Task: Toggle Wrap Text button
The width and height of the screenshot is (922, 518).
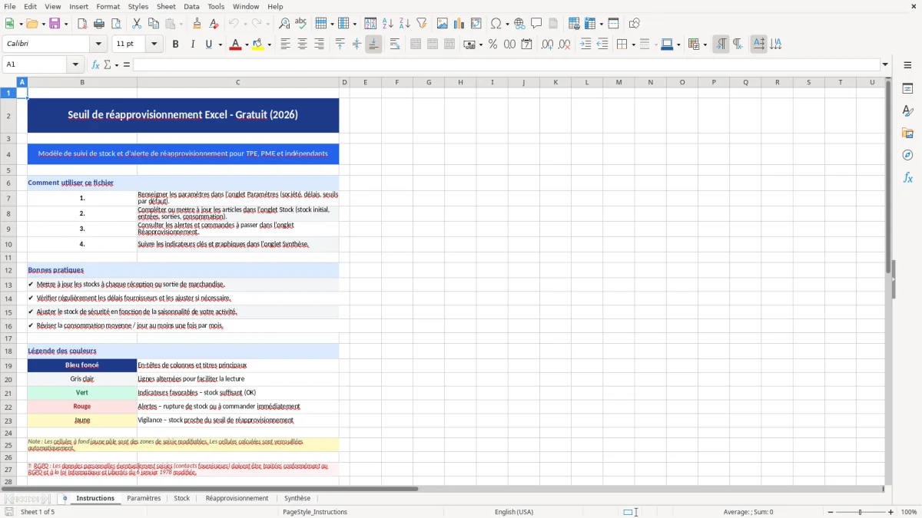Action: click(395, 45)
